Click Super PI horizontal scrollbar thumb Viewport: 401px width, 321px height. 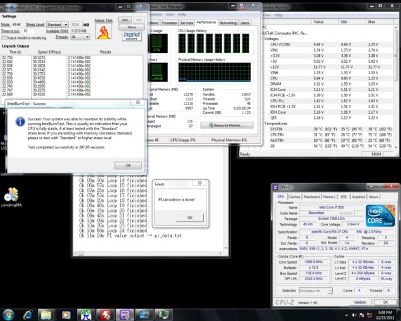81,253
